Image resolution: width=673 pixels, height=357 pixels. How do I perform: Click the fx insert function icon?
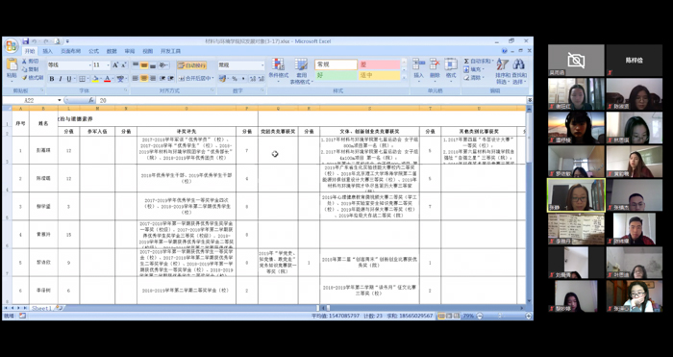(x=91, y=100)
